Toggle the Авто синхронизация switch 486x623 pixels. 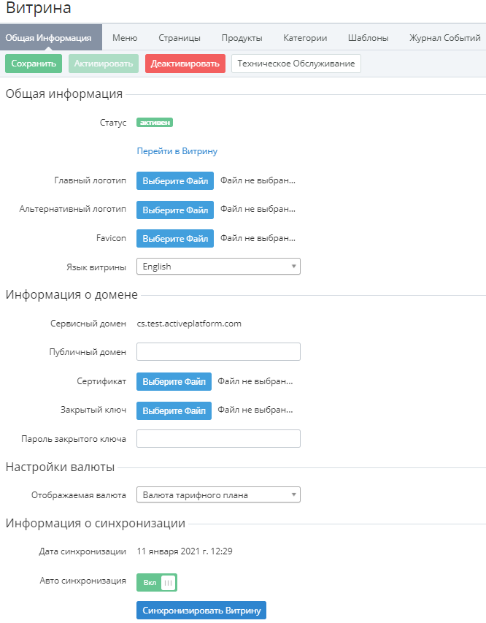157,582
